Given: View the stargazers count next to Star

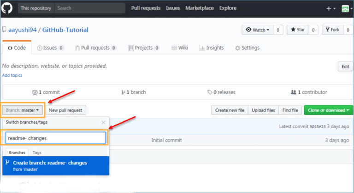Looking at the screenshot, I should click(x=313, y=30).
